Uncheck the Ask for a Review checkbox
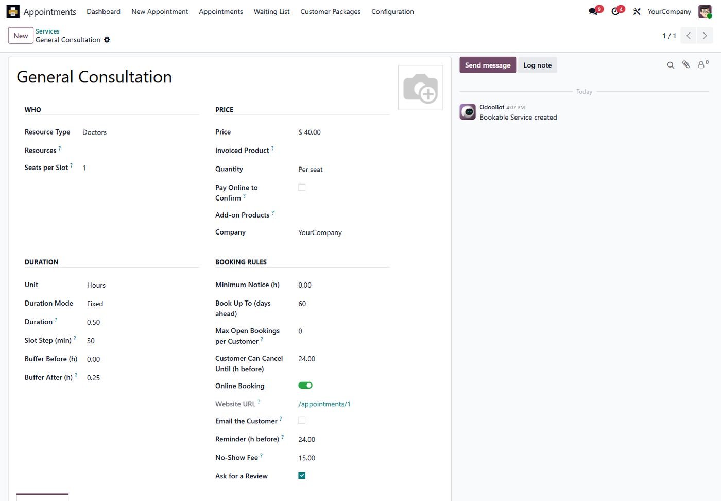The image size is (721, 501). (302, 475)
